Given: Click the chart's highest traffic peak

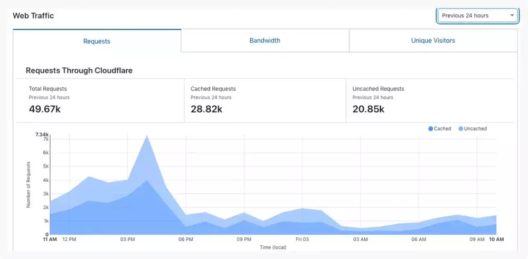Looking at the screenshot, I should (147, 136).
